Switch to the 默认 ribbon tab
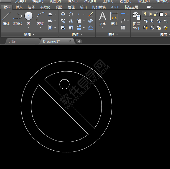The height and width of the screenshot is (169, 170). pos(7,7)
